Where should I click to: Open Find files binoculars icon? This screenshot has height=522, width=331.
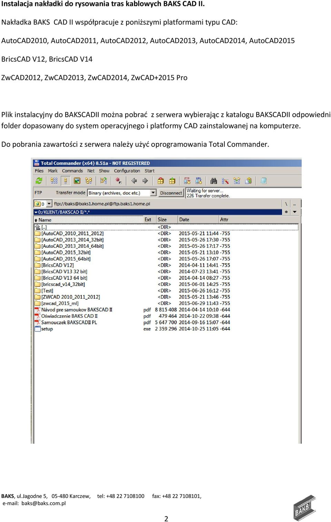[x=214, y=181]
